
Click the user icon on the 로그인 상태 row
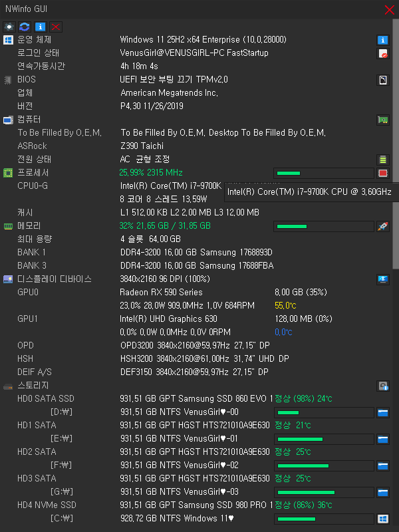tap(383, 53)
